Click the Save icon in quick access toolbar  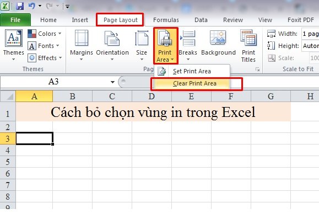[x=20, y=6]
